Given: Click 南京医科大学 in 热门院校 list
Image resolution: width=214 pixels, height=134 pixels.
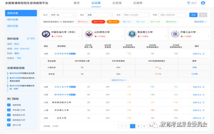Looking at the screenshot, I should point(19,115).
